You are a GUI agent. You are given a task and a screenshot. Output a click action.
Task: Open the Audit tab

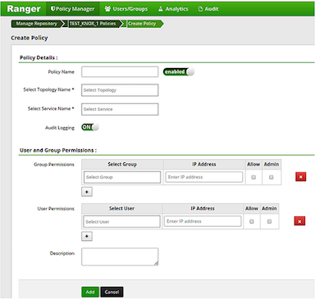coord(208,9)
